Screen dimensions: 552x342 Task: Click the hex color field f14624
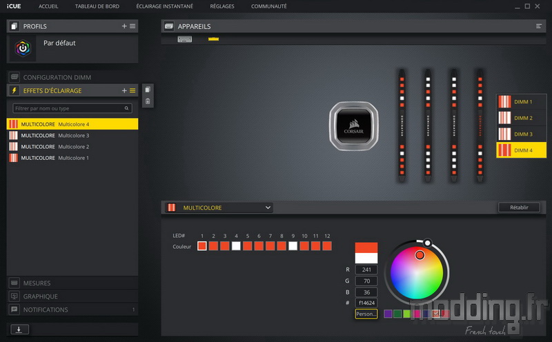coord(366,303)
